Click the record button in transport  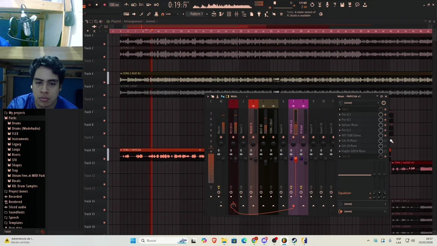point(104,5)
